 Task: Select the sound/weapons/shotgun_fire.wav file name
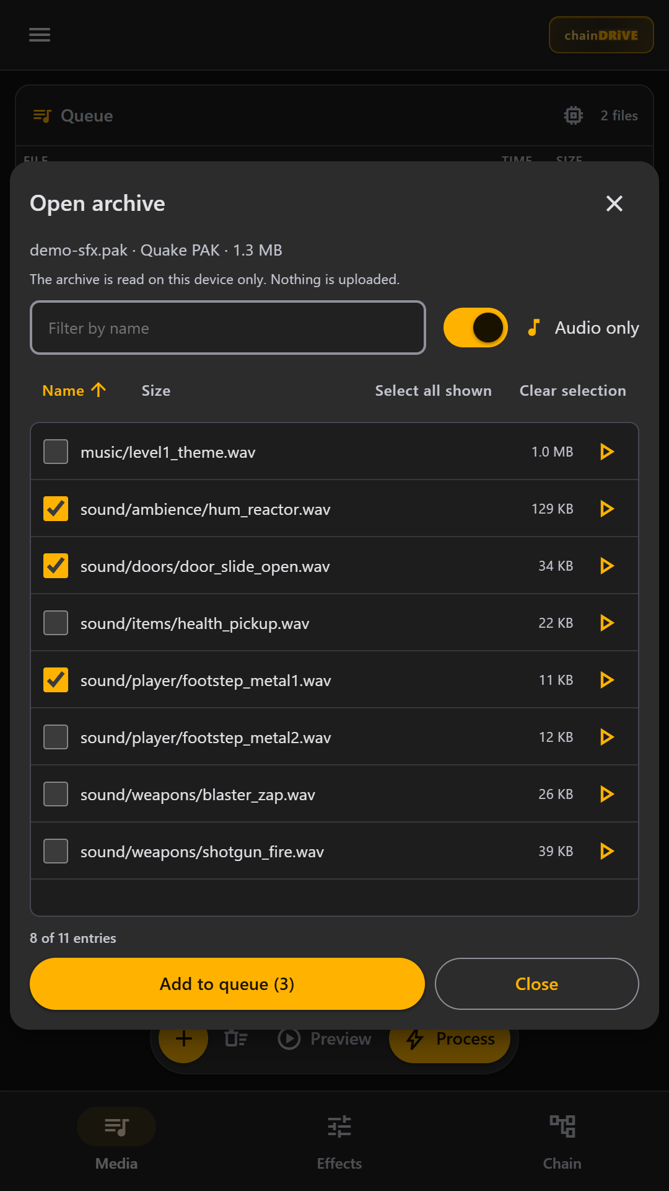pos(202,852)
